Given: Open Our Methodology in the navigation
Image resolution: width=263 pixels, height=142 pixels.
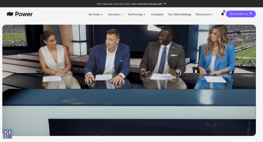Looking at the screenshot, I should coord(179,14).
